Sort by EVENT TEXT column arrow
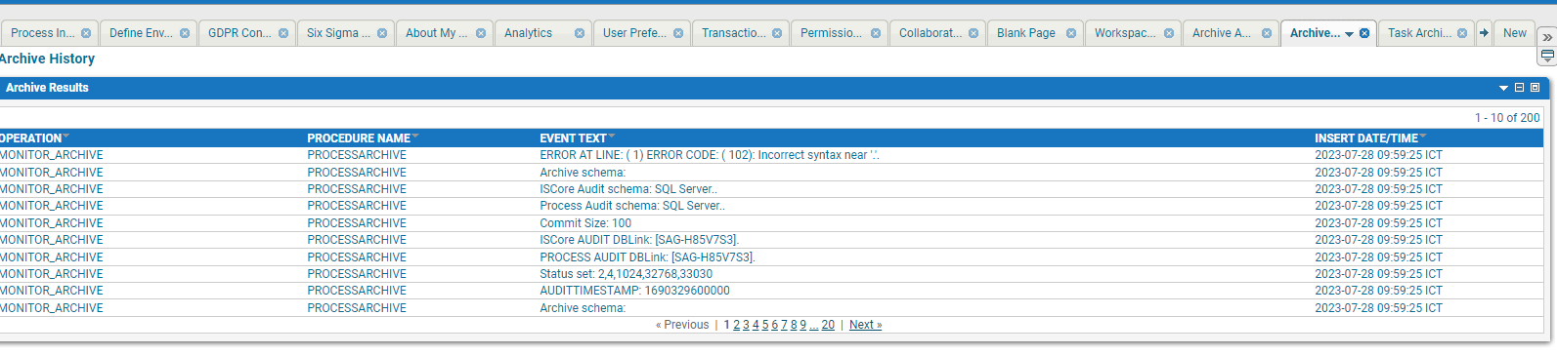The width and height of the screenshot is (1557, 355). pyautogui.click(x=612, y=137)
